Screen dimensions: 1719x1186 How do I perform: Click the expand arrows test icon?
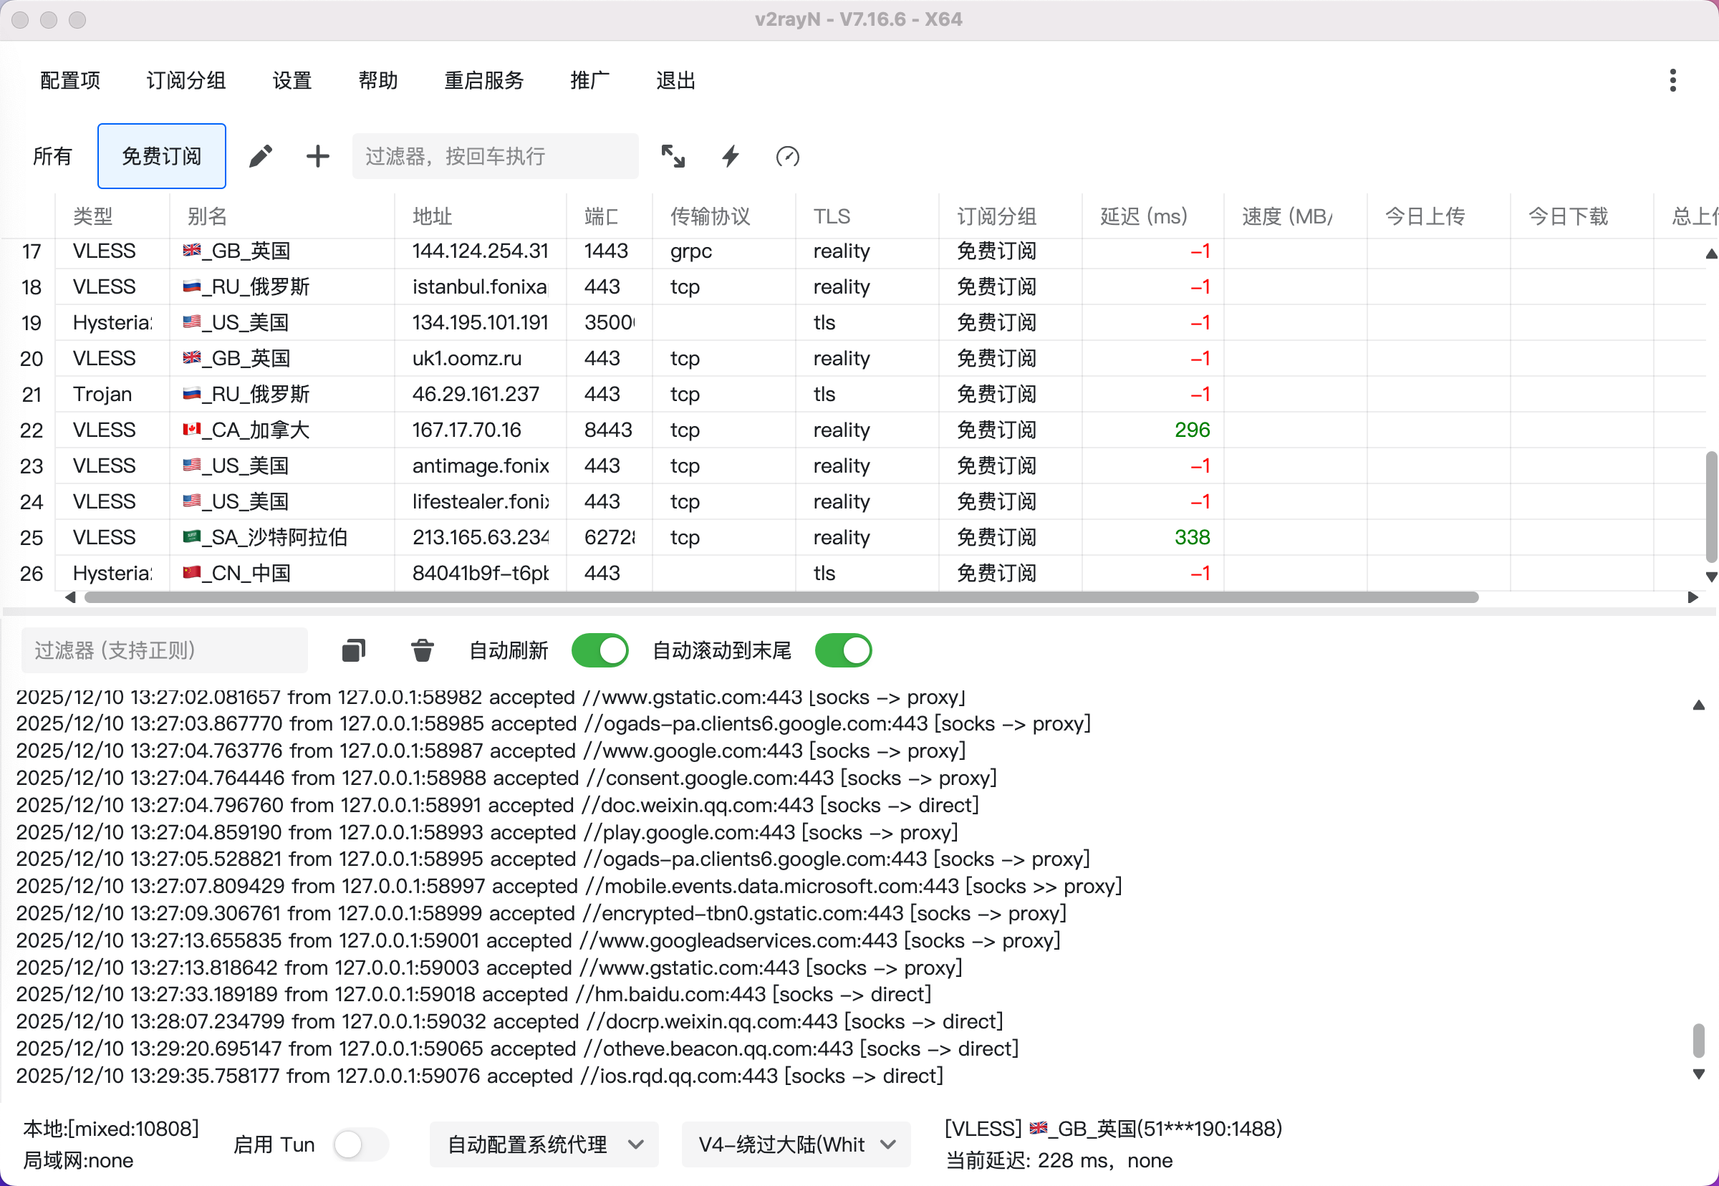pos(673,156)
